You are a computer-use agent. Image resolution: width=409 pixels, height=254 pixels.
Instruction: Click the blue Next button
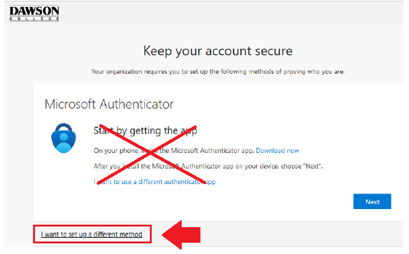point(372,202)
